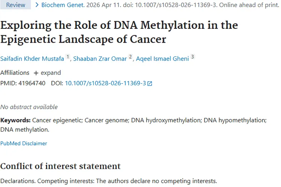Click the chevron icon before Biochem Genet

point(37,5)
